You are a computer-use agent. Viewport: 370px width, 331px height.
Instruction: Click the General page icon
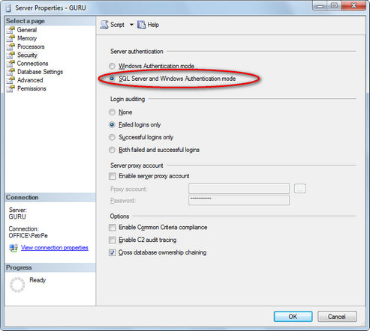coord(11,30)
